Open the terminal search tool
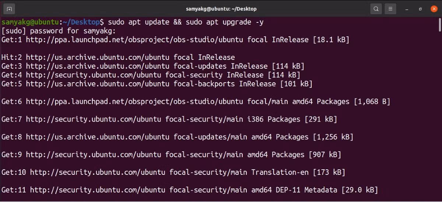This screenshot has width=442, height=202. pyautogui.click(x=376, y=8)
